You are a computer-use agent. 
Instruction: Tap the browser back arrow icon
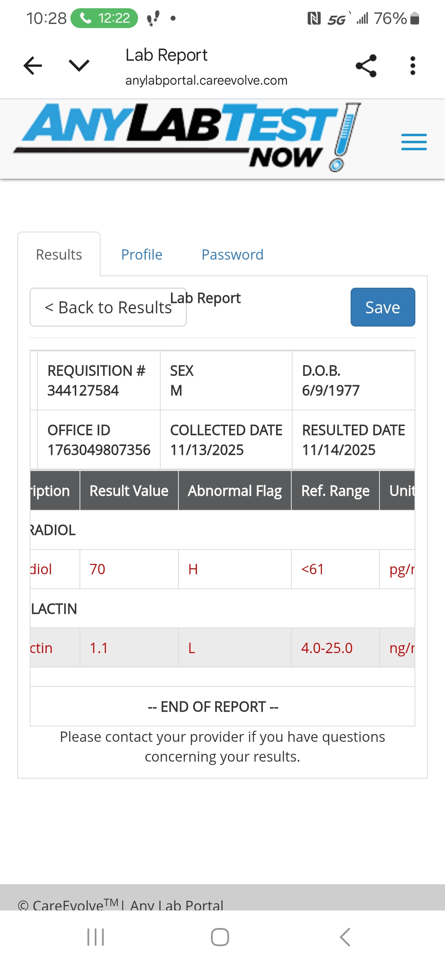(33, 66)
